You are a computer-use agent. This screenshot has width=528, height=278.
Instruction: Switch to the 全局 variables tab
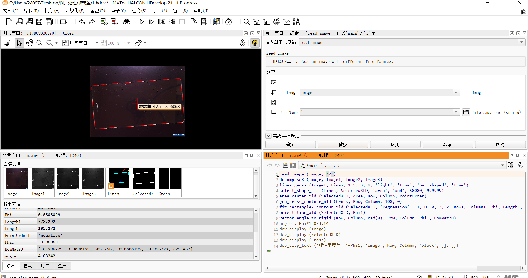tap(62, 266)
